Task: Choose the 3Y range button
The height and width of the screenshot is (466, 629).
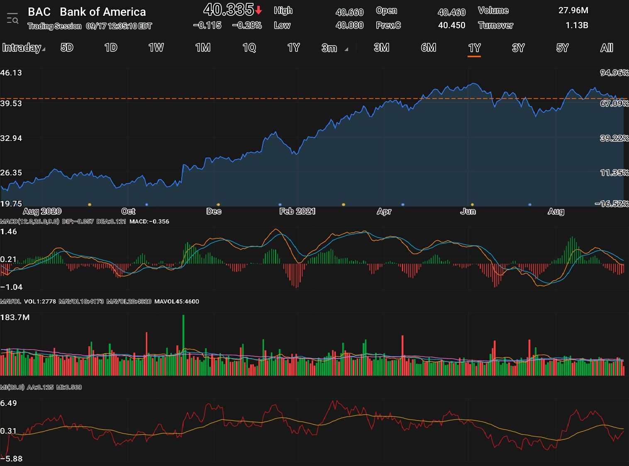Action: tap(518, 48)
